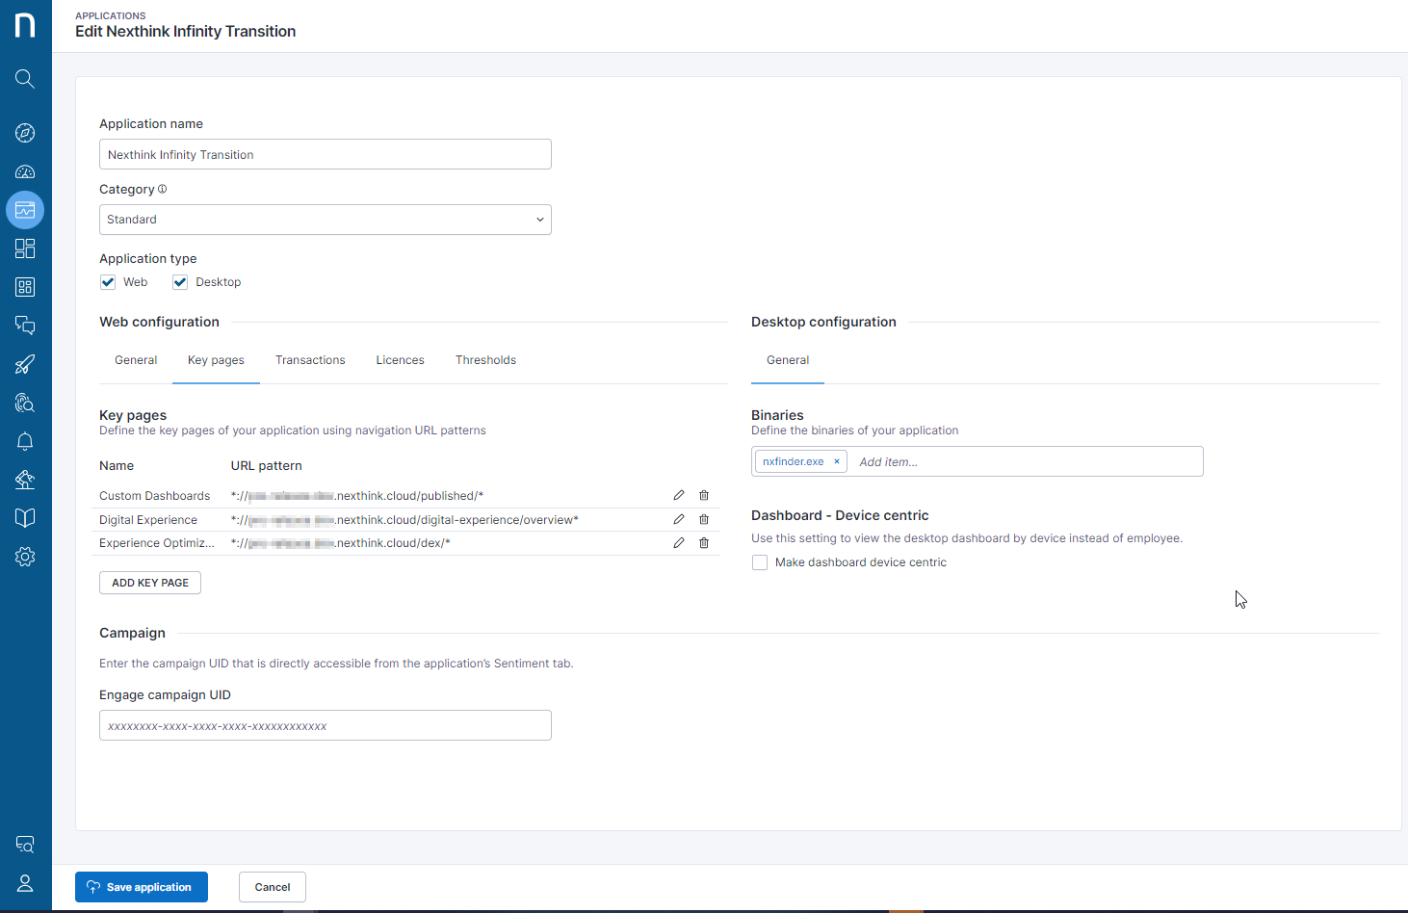This screenshot has width=1408, height=913.
Task: Open the chat search help icon
Action: point(25,845)
